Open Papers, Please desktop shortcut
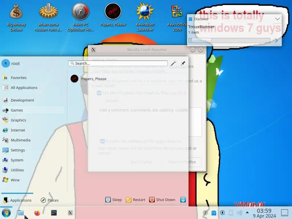 (x=113, y=15)
